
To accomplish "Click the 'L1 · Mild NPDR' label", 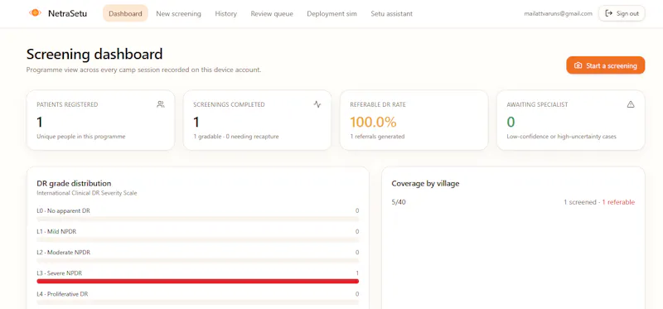I will click(56, 232).
